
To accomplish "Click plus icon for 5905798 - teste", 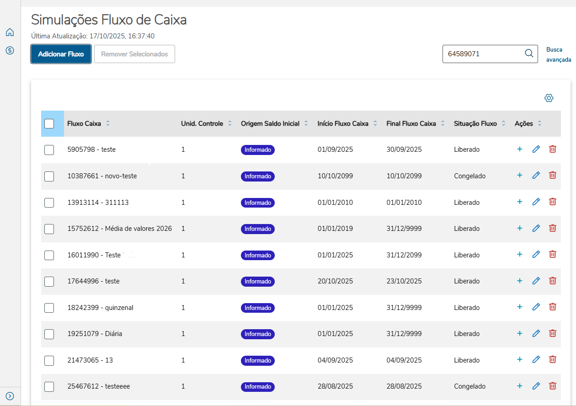I will (x=519, y=149).
